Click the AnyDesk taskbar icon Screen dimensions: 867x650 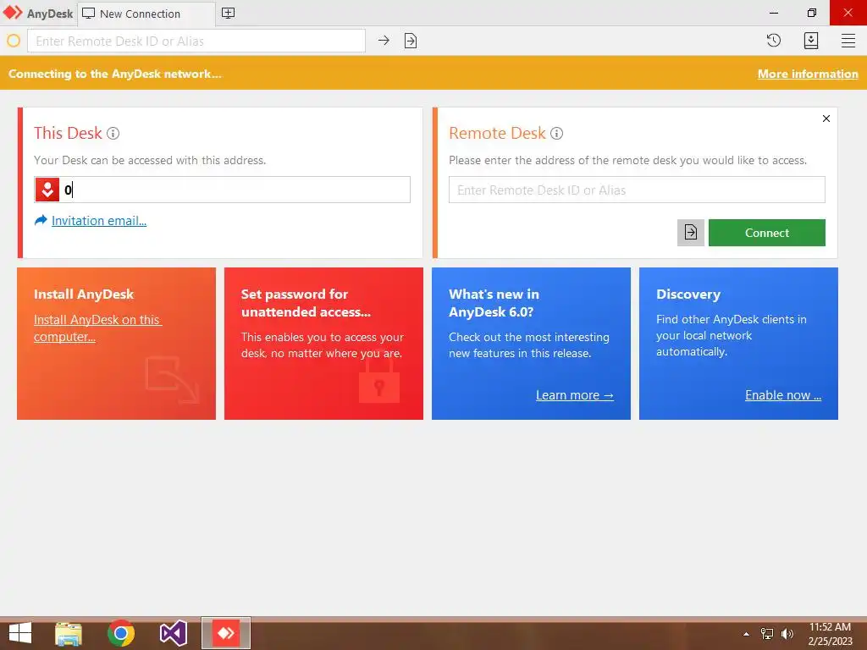click(x=225, y=633)
